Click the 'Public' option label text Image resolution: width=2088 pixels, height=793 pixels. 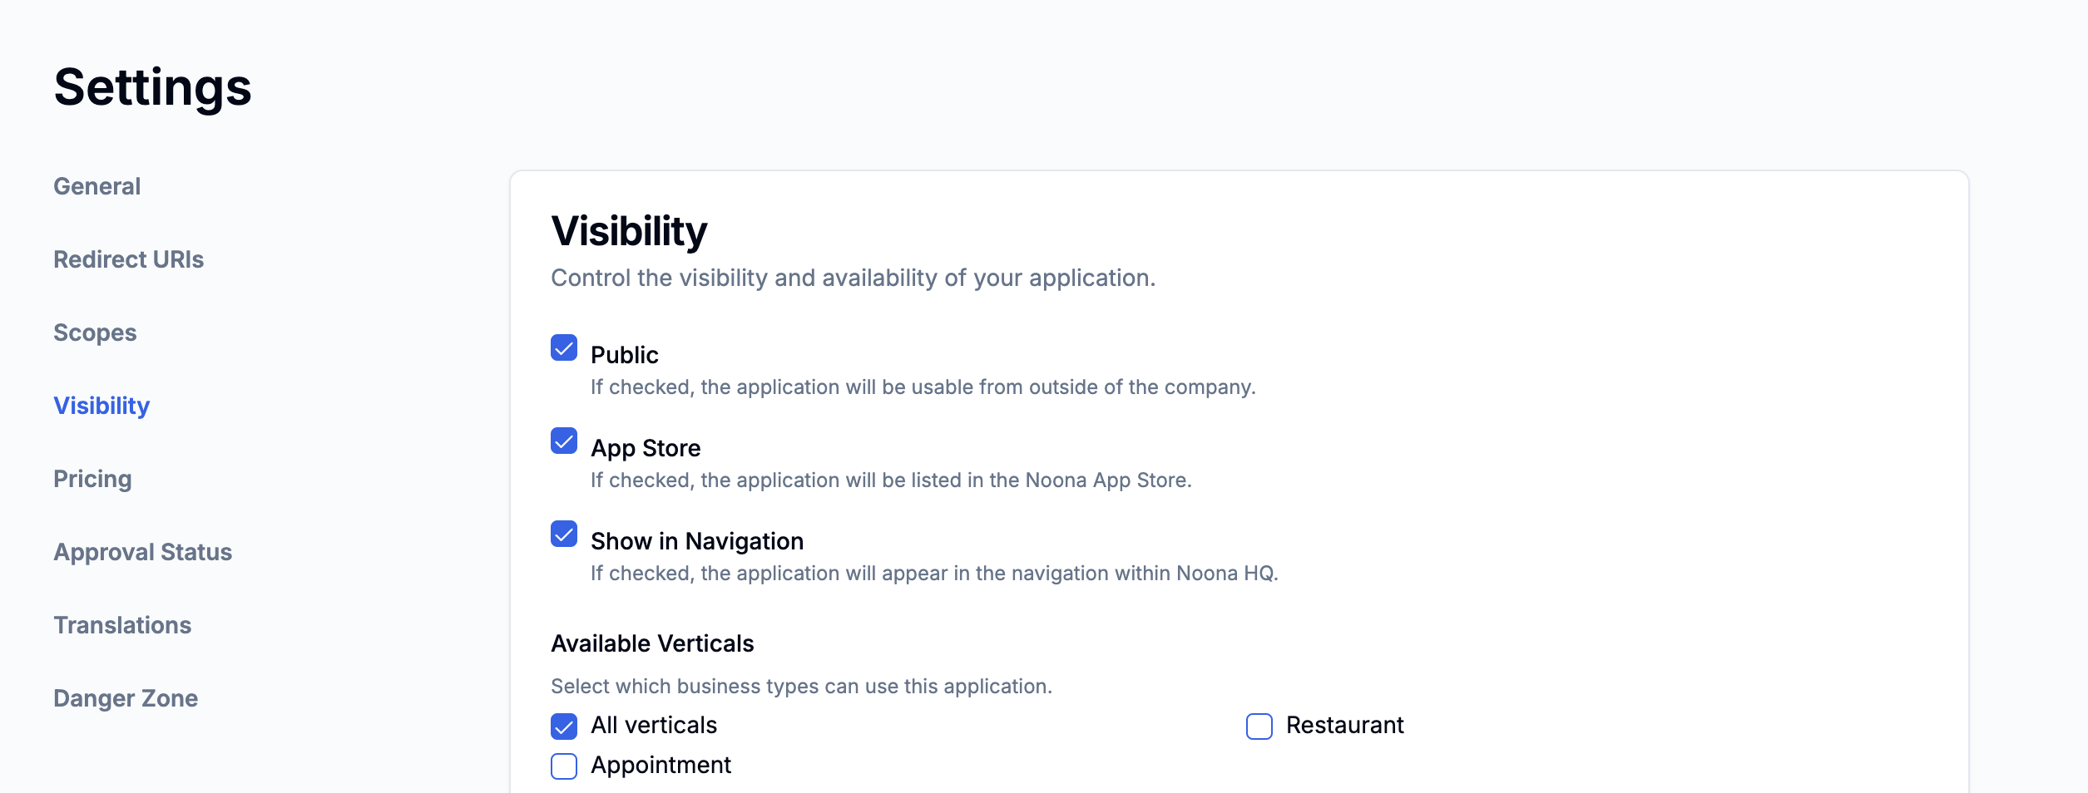624,355
